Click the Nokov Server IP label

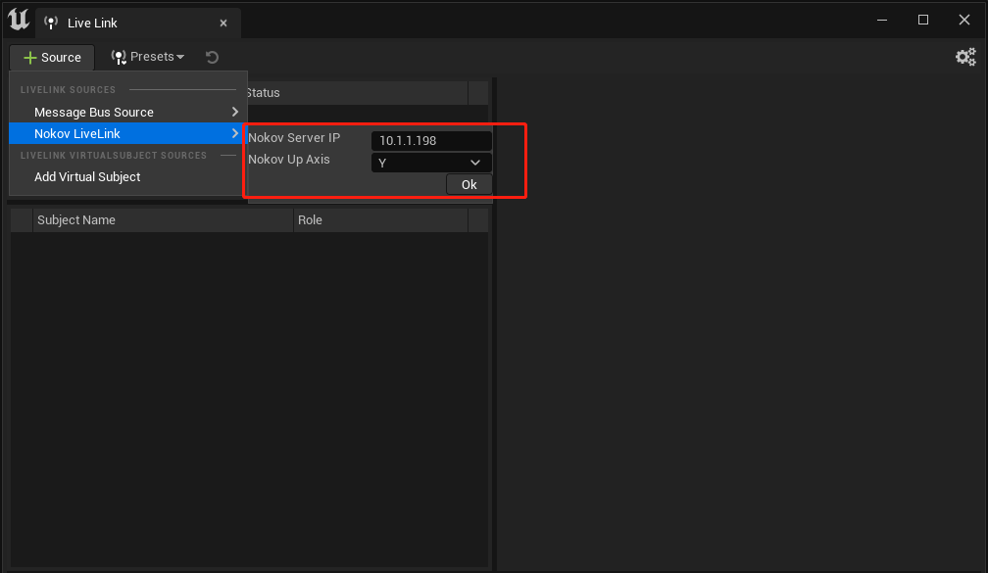[294, 138]
